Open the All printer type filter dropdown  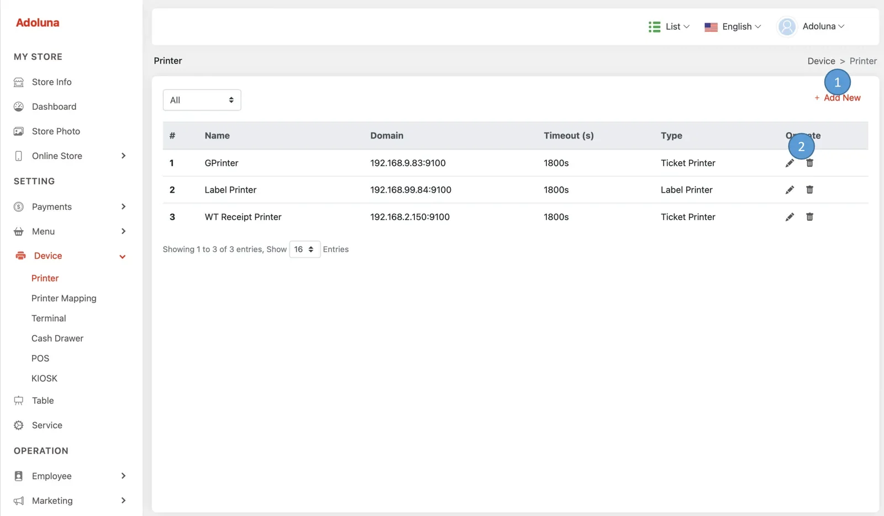click(202, 100)
